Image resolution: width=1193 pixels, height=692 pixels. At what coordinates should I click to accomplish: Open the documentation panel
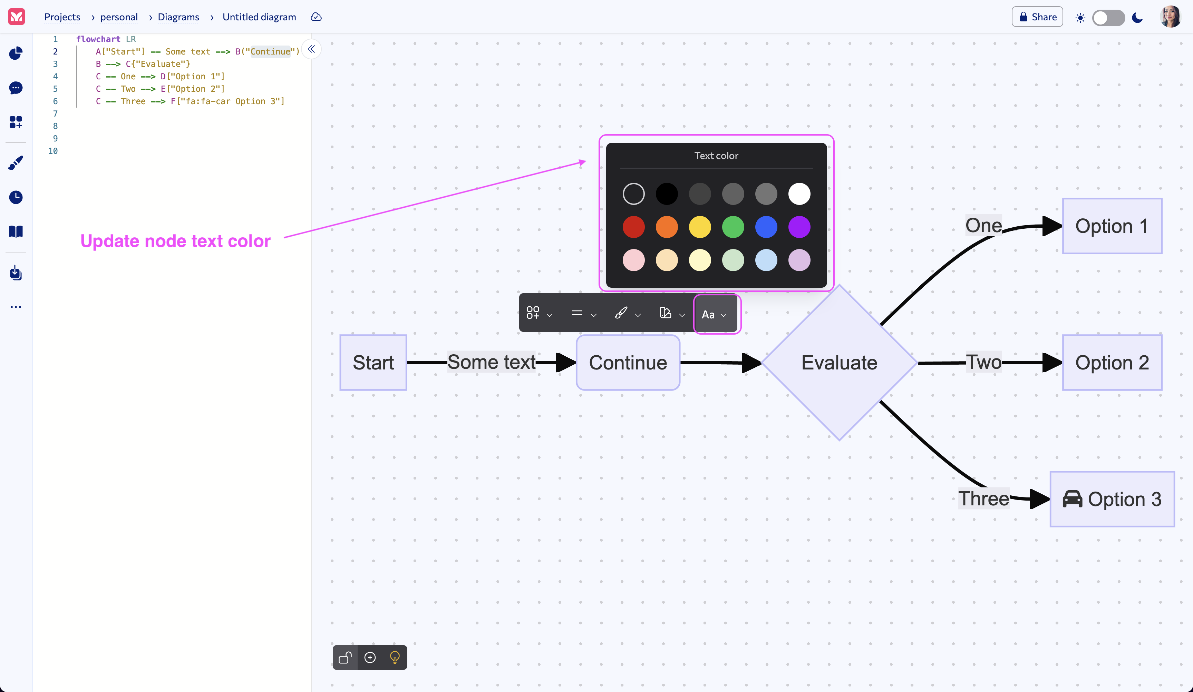point(16,232)
